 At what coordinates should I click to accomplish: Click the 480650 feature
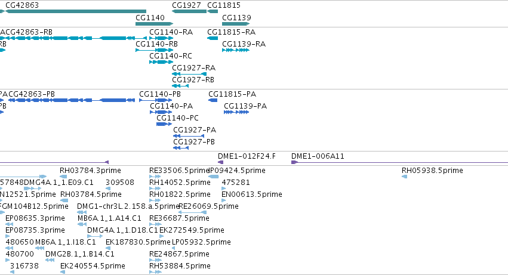(x=9, y=248)
